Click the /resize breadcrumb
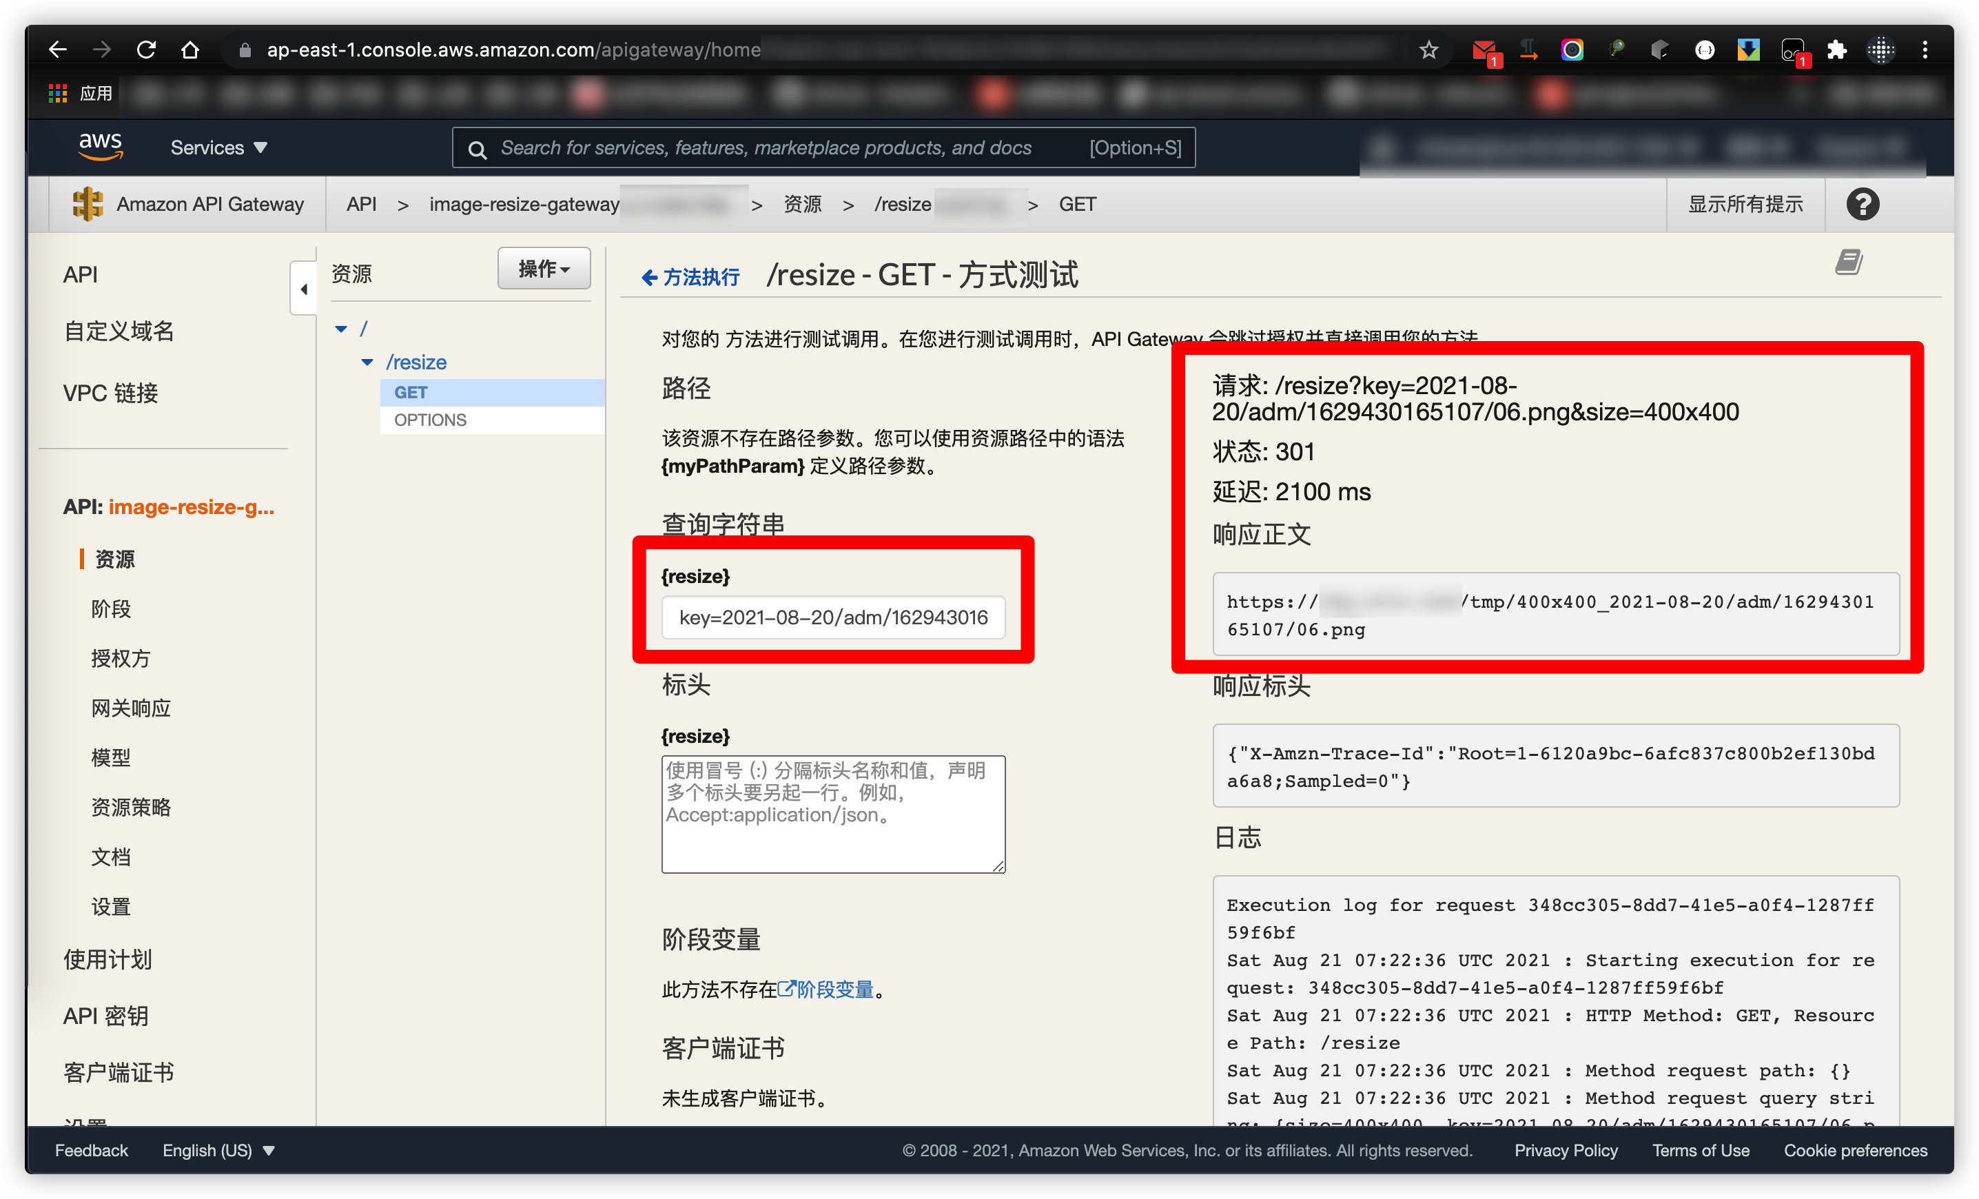 point(903,204)
